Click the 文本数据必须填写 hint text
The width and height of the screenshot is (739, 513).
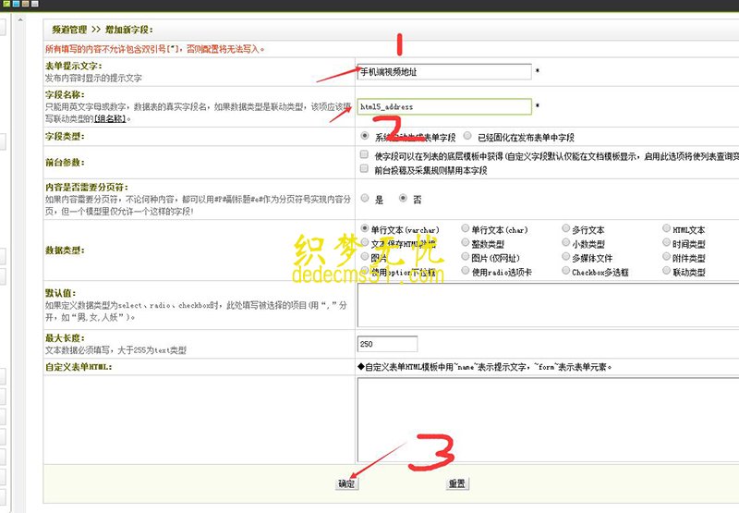pos(115,350)
